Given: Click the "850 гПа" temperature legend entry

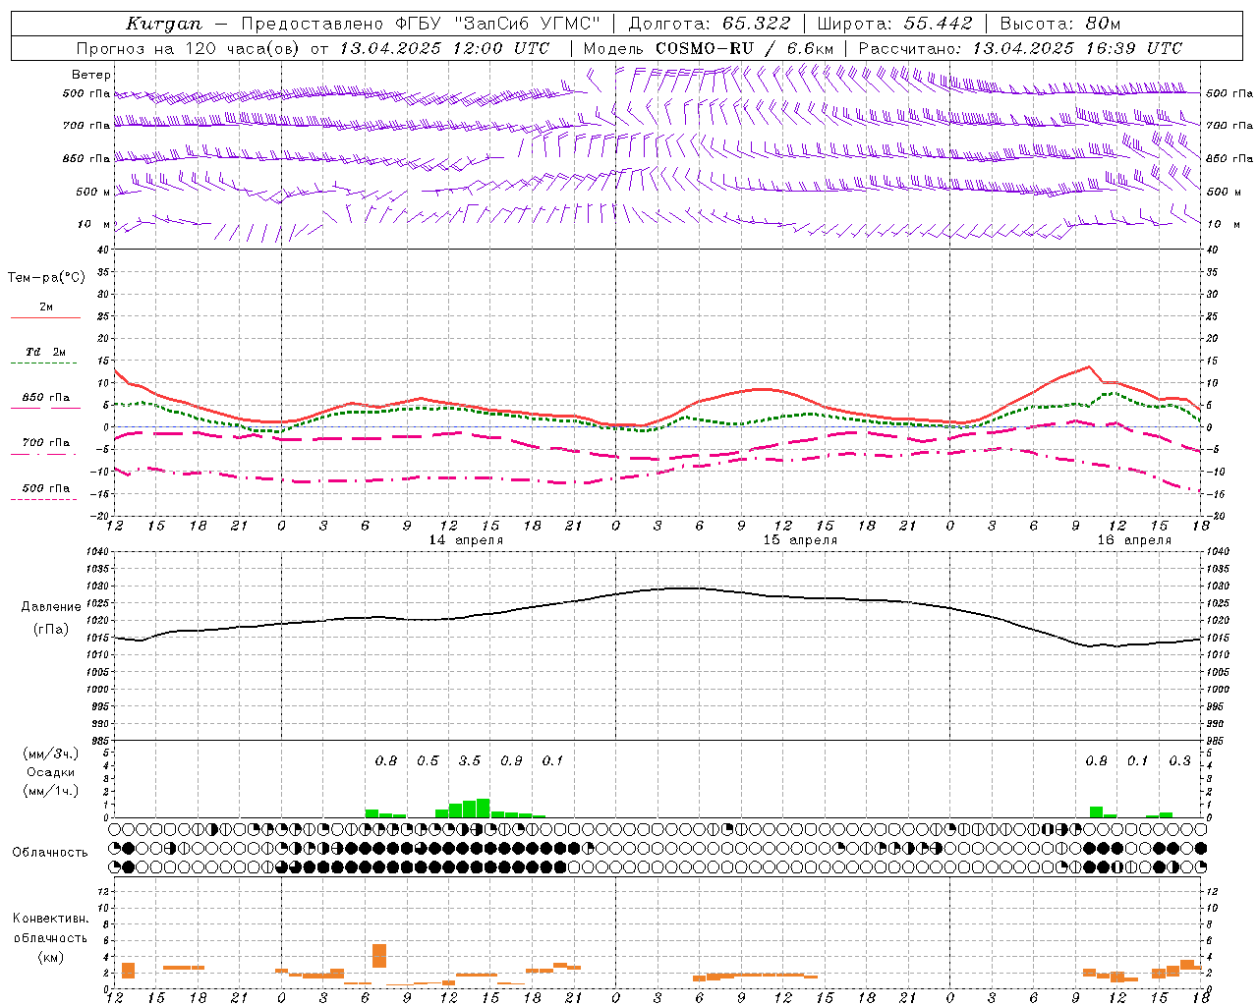Looking at the screenshot, I should pos(45,398).
